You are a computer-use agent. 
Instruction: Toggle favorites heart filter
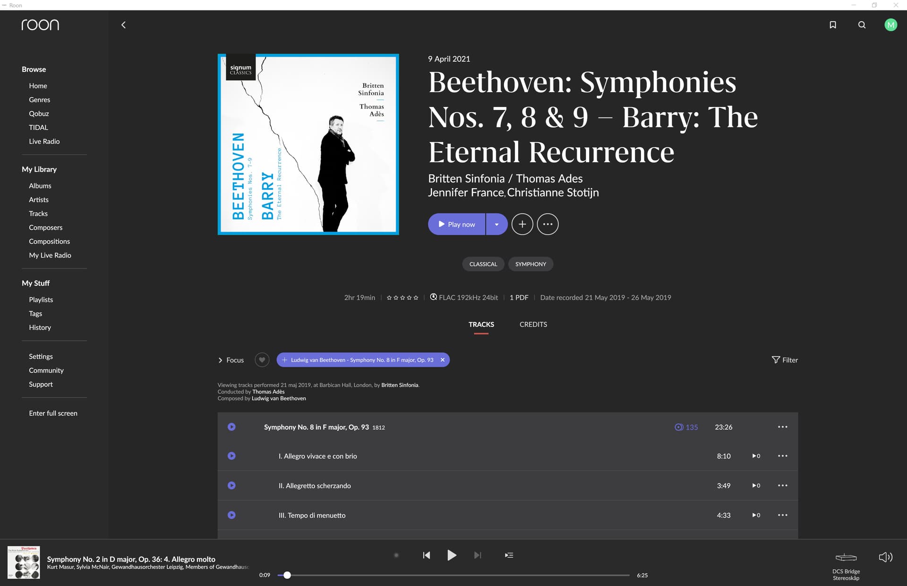(262, 360)
